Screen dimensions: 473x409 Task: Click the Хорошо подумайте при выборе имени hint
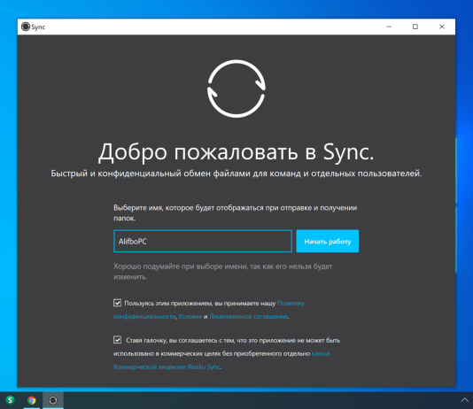point(223,271)
